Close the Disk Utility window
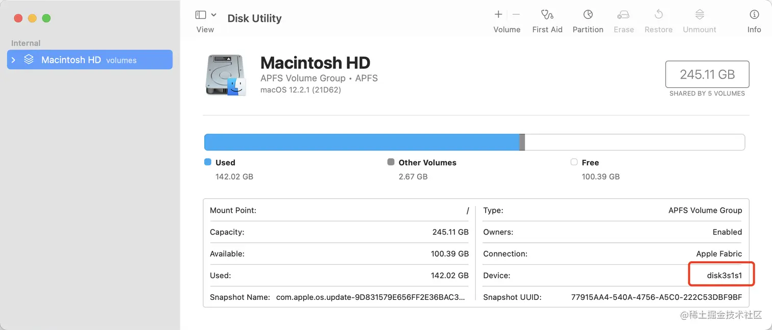This screenshot has height=330, width=772. coord(18,18)
